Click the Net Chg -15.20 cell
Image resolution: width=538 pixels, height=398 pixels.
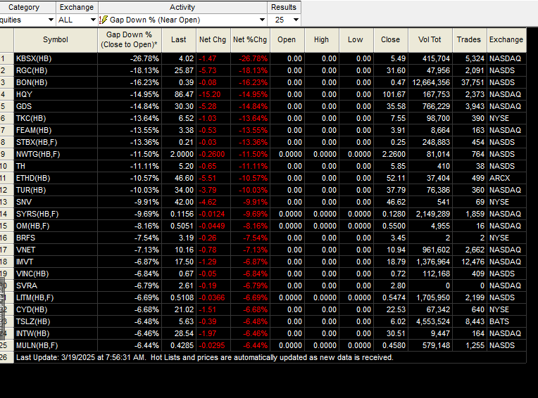(213, 94)
